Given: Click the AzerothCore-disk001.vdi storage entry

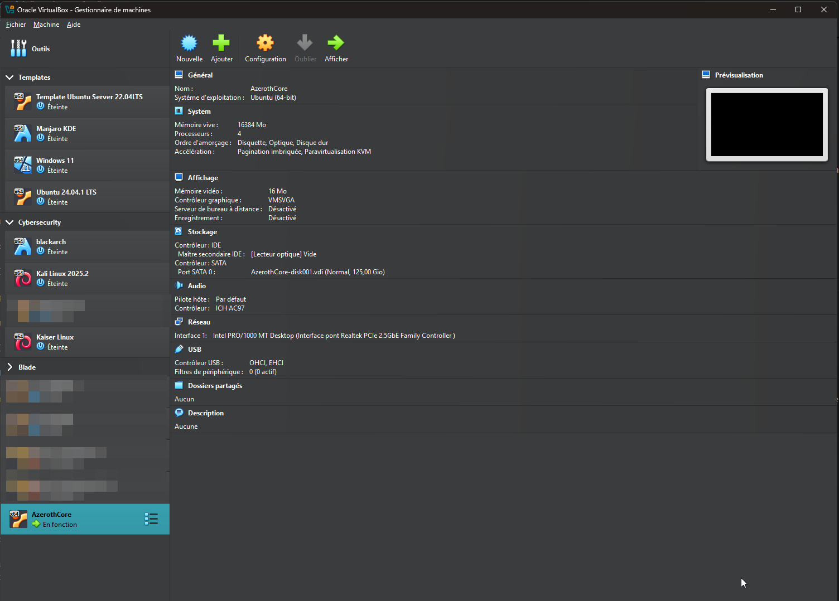Looking at the screenshot, I should (318, 272).
